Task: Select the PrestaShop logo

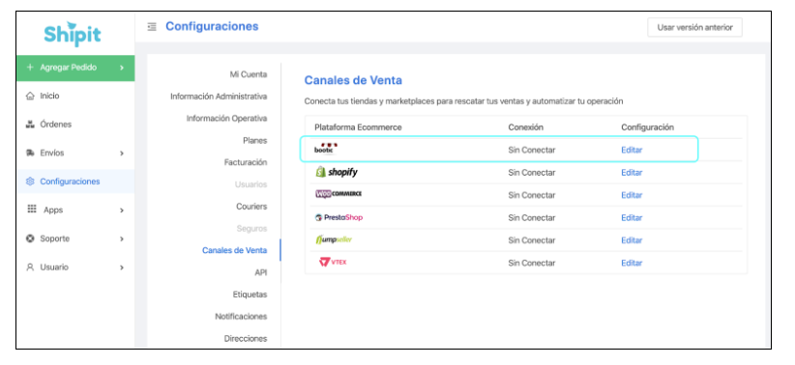Action: pos(339,217)
